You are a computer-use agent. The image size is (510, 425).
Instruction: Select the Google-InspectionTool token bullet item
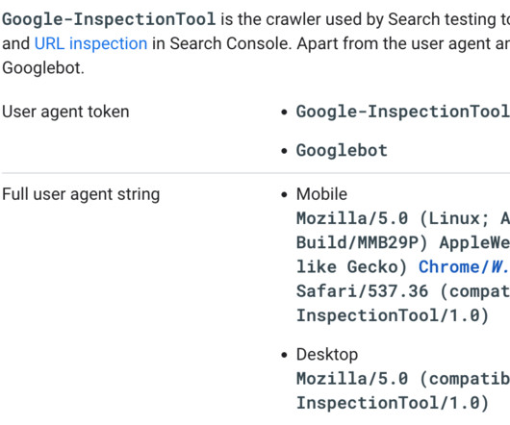click(403, 112)
